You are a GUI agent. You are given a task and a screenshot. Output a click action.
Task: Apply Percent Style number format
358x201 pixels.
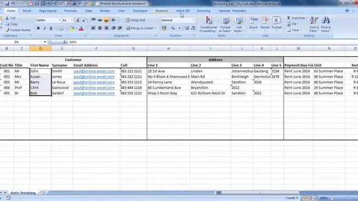(173, 28)
